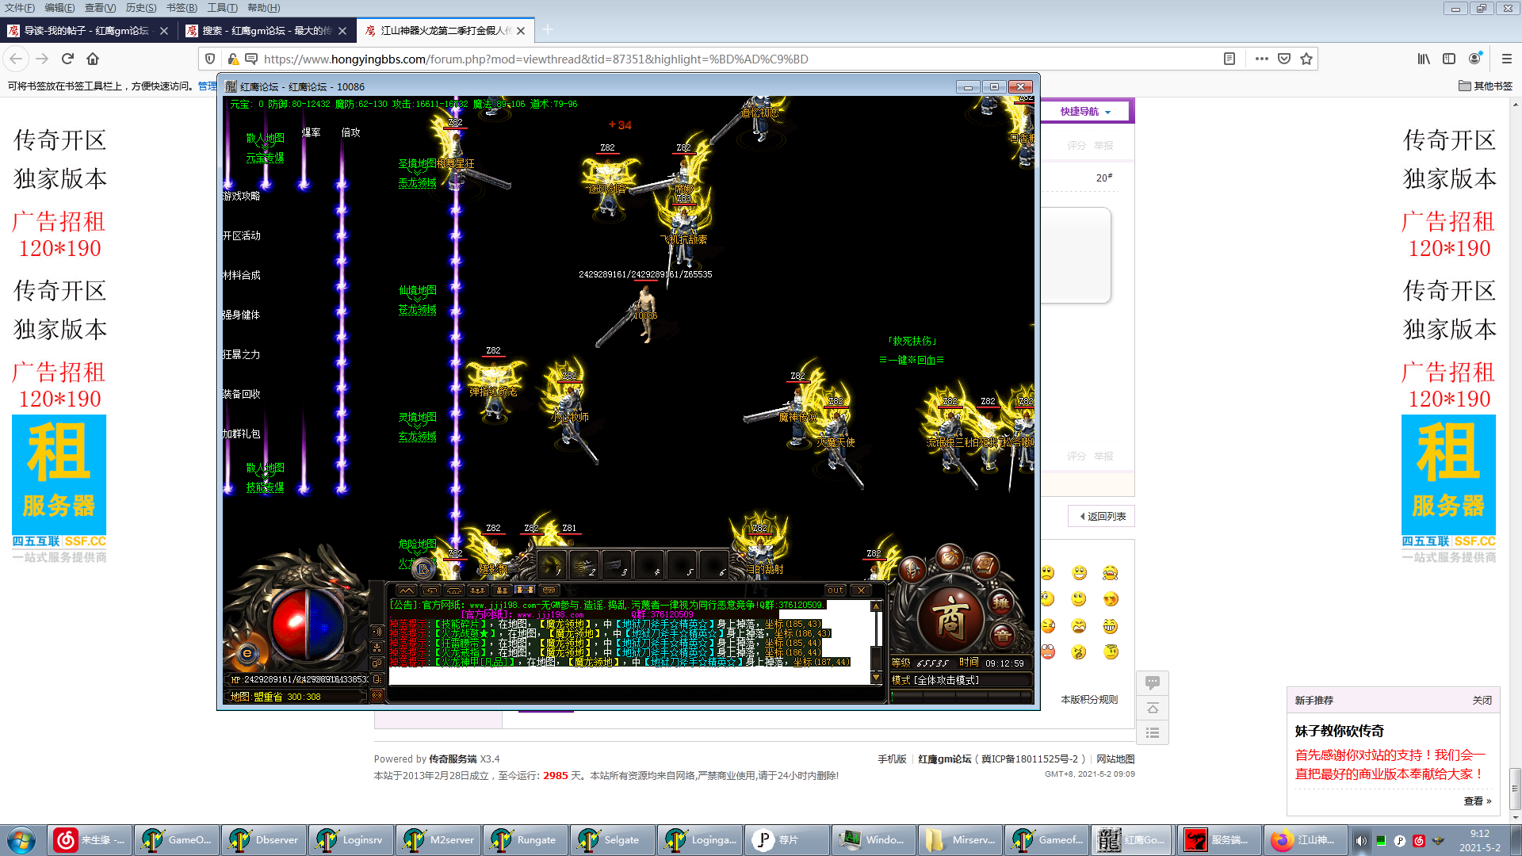Toggle reader view icon in address bar
This screenshot has width=1522, height=856.
[x=1229, y=59]
